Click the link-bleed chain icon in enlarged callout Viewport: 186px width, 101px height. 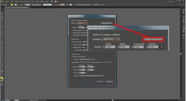coord(161,47)
